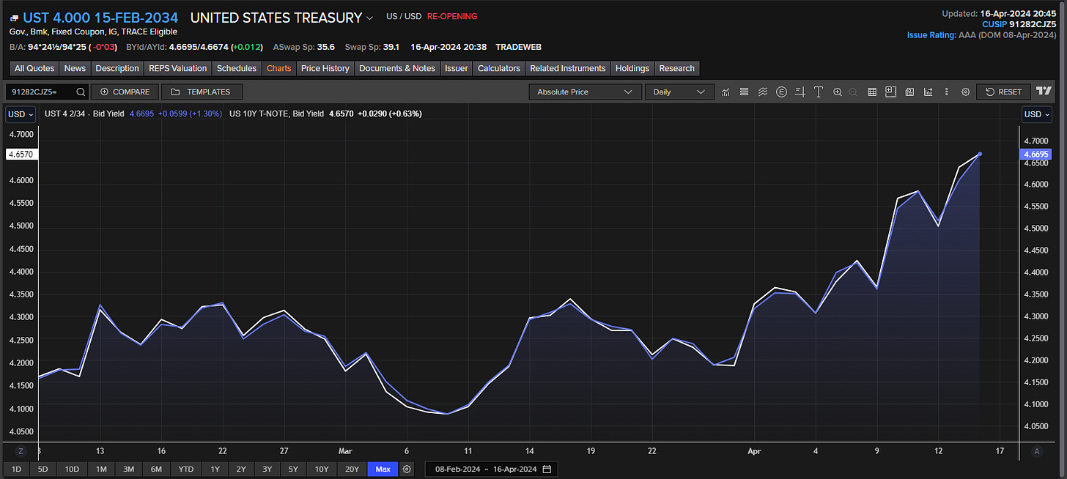This screenshot has height=479, width=1067.
Task: Click the TEMPLATES button
Action: point(202,92)
